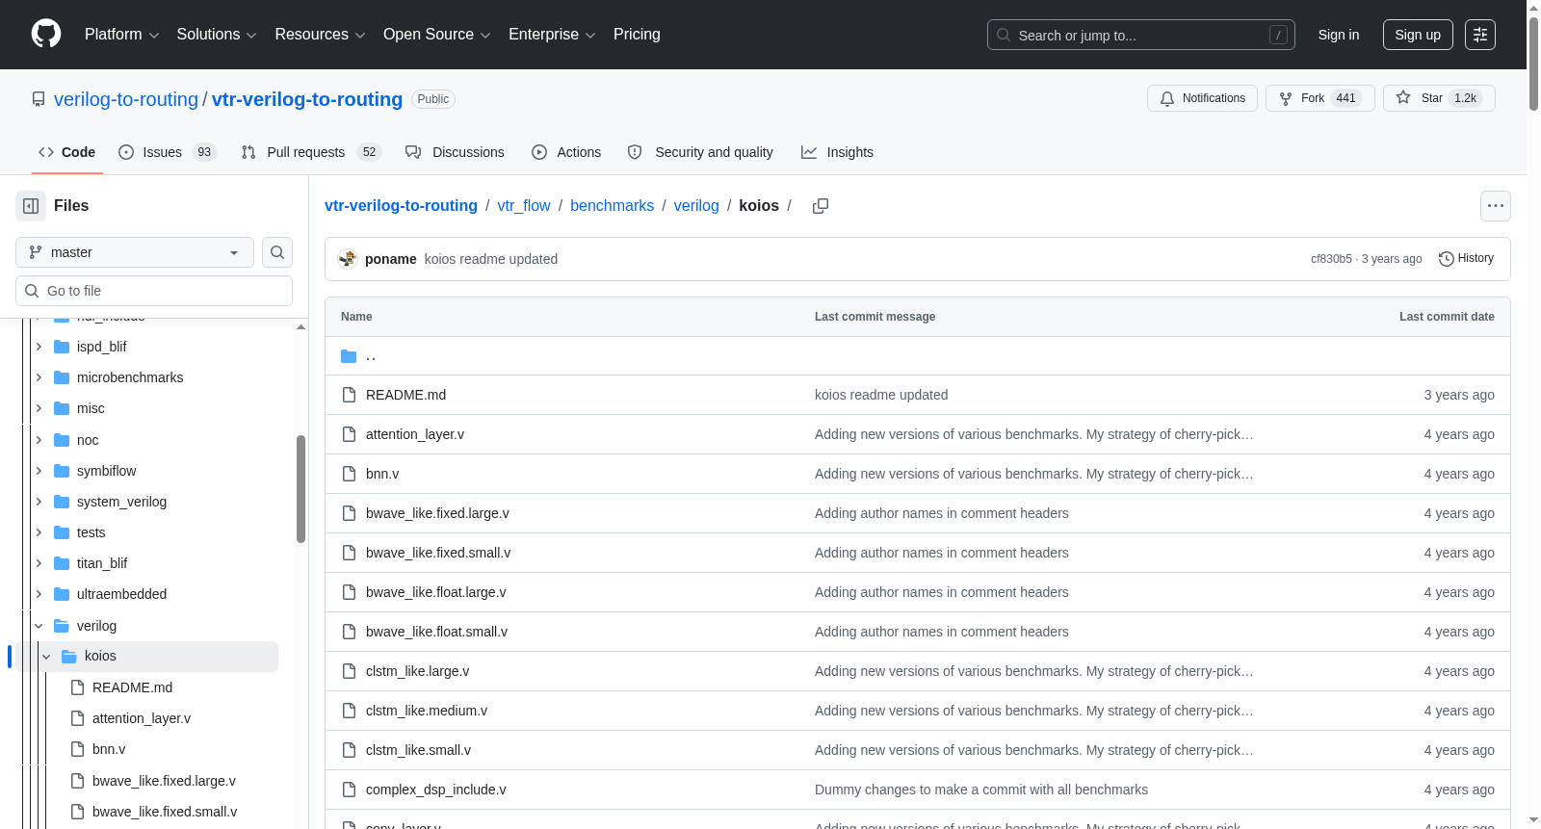Click the bwave_like.fixed.large.v file icon in sidebar
The width and height of the screenshot is (1541, 829).
tap(77, 781)
